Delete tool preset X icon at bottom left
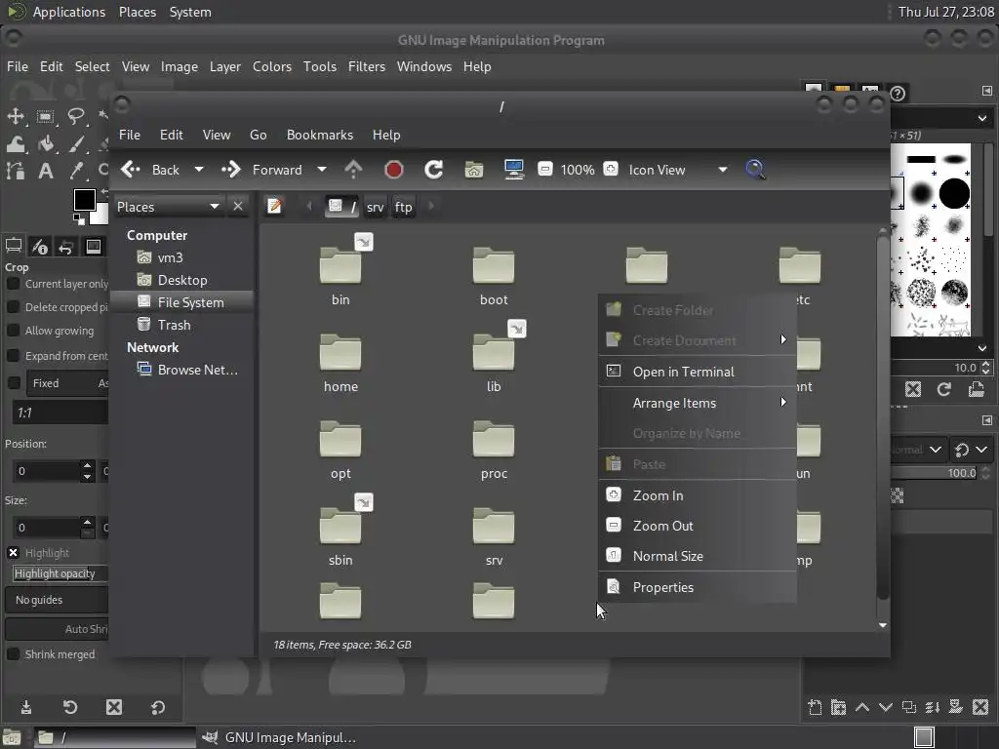The width and height of the screenshot is (999, 749). 114,707
